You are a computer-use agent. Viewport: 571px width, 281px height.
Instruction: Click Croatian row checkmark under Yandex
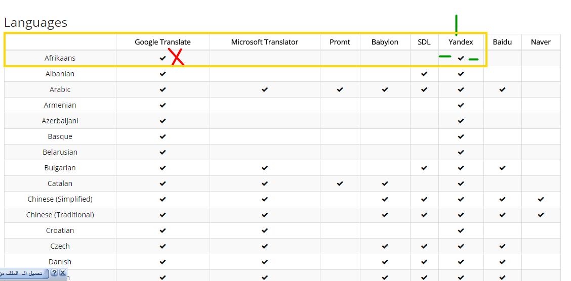tap(461, 230)
